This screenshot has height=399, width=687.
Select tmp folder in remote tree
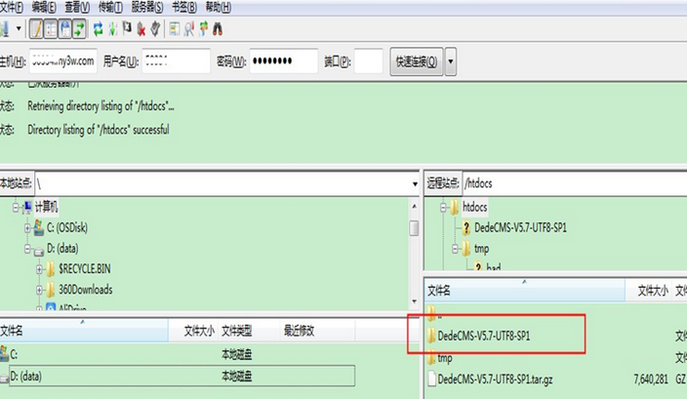click(x=481, y=249)
